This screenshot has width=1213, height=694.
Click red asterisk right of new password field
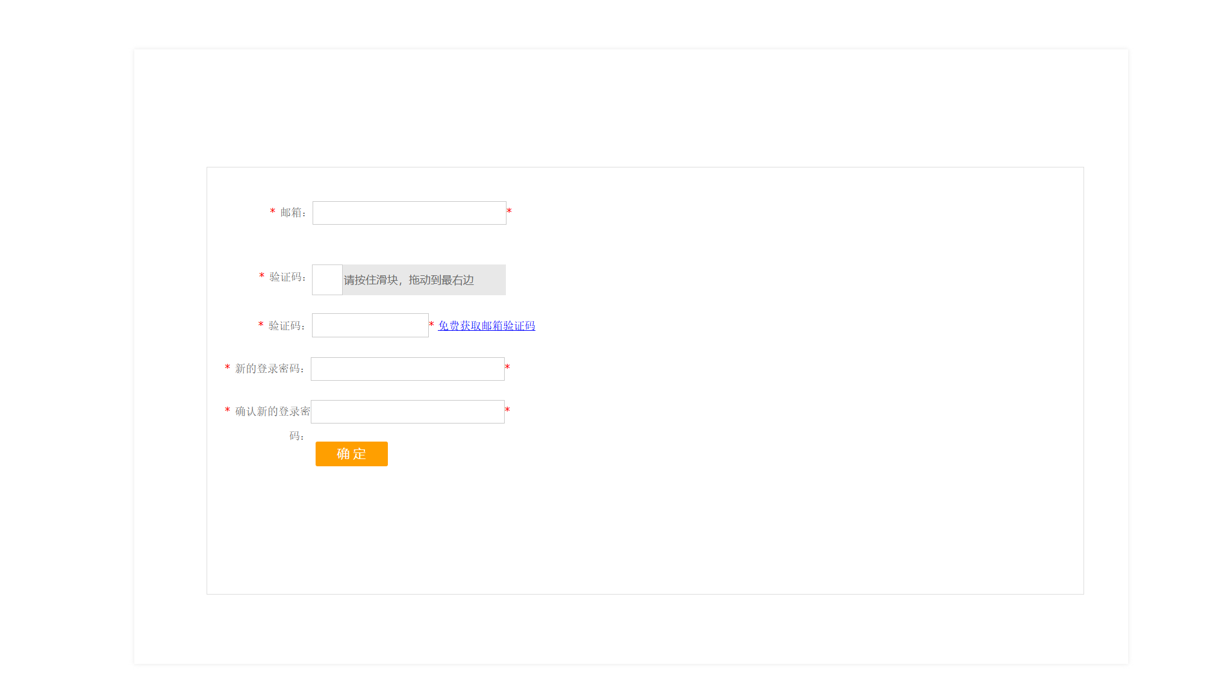click(x=507, y=367)
